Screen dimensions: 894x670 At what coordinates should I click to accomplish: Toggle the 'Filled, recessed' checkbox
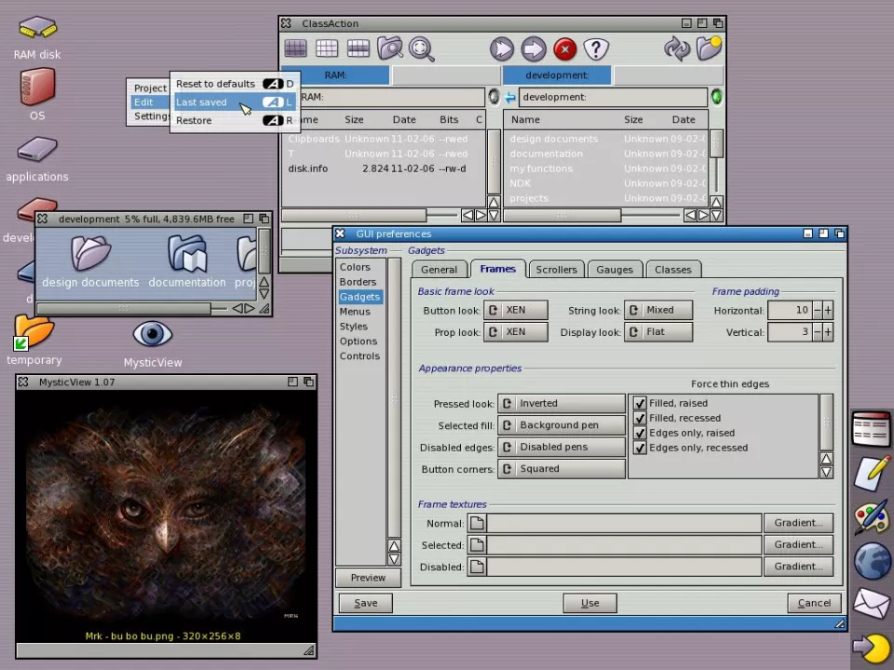[640, 419]
